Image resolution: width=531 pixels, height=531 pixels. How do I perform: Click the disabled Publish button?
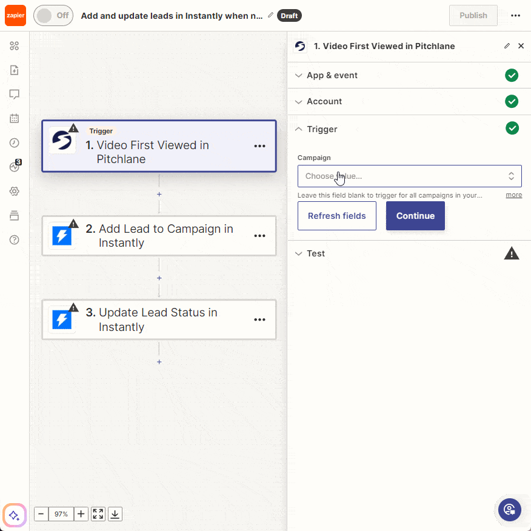pos(473,16)
